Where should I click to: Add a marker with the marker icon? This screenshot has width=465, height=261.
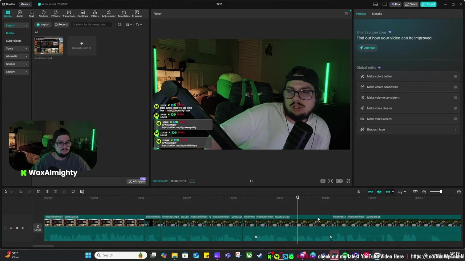[x=73, y=191]
